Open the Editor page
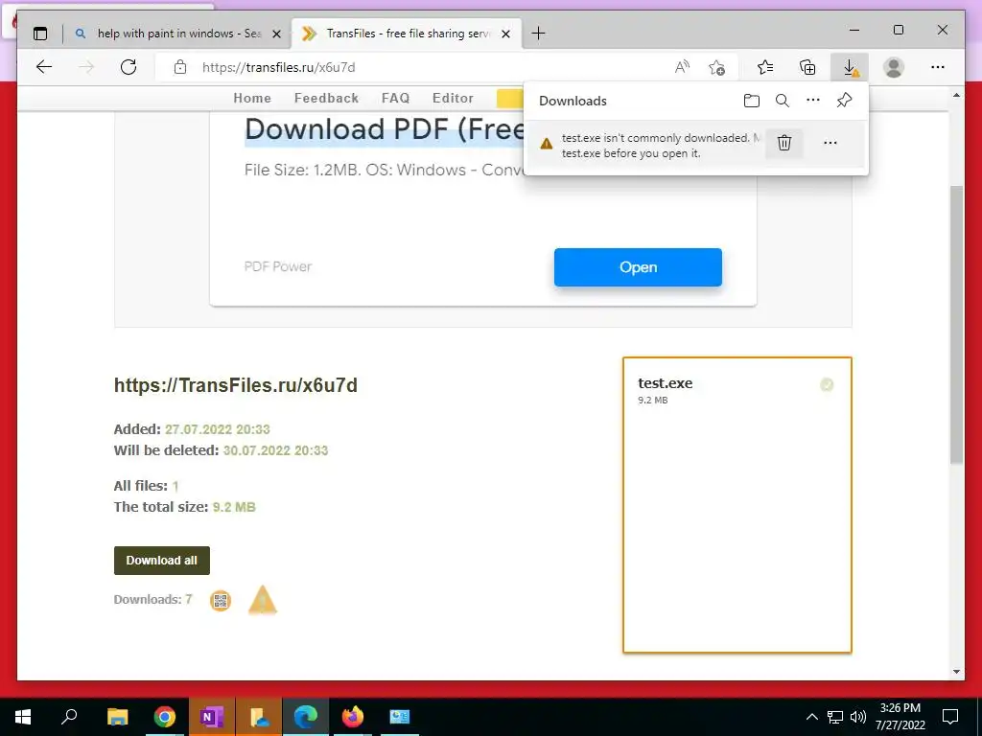Image resolution: width=982 pixels, height=736 pixels. click(453, 99)
